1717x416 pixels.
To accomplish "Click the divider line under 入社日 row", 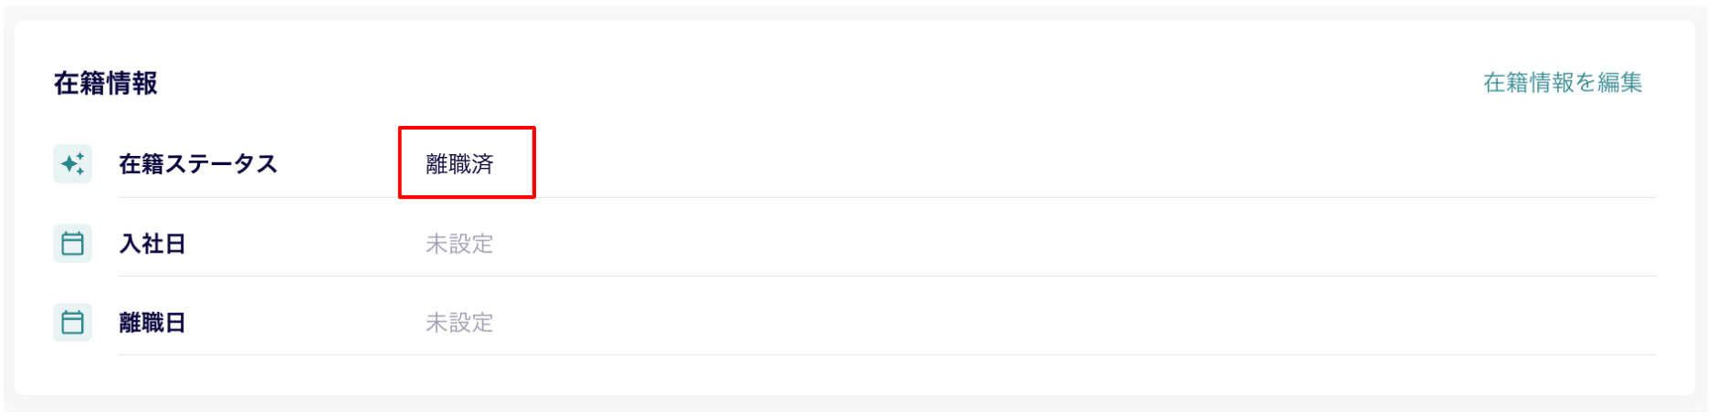I will 887,276.
